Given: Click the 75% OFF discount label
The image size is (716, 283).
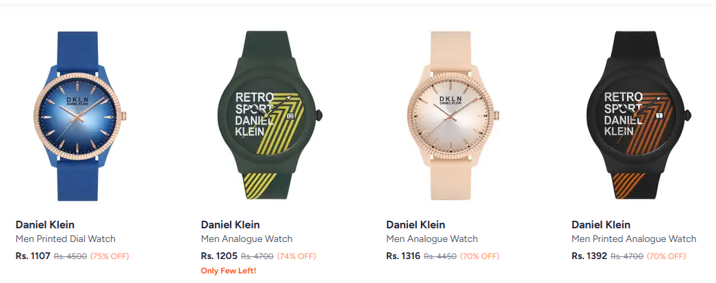Looking at the screenshot, I should coord(110,256).
